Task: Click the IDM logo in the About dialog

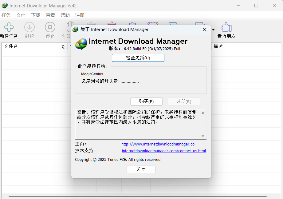Action: [81, 44]
